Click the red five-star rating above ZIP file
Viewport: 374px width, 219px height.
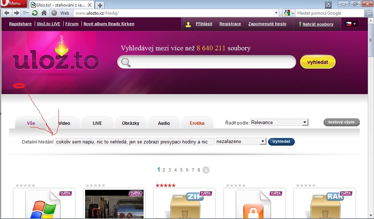[x=165, y=185]
